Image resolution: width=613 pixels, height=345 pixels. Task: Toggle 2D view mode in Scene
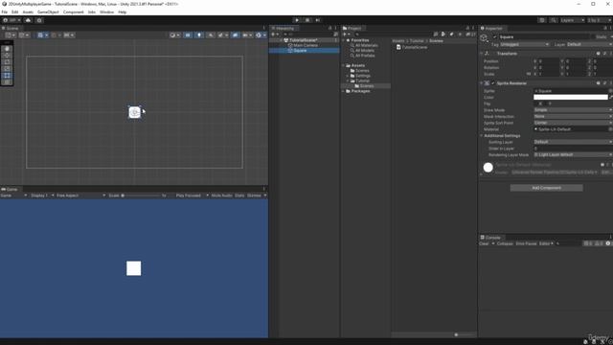188,34
